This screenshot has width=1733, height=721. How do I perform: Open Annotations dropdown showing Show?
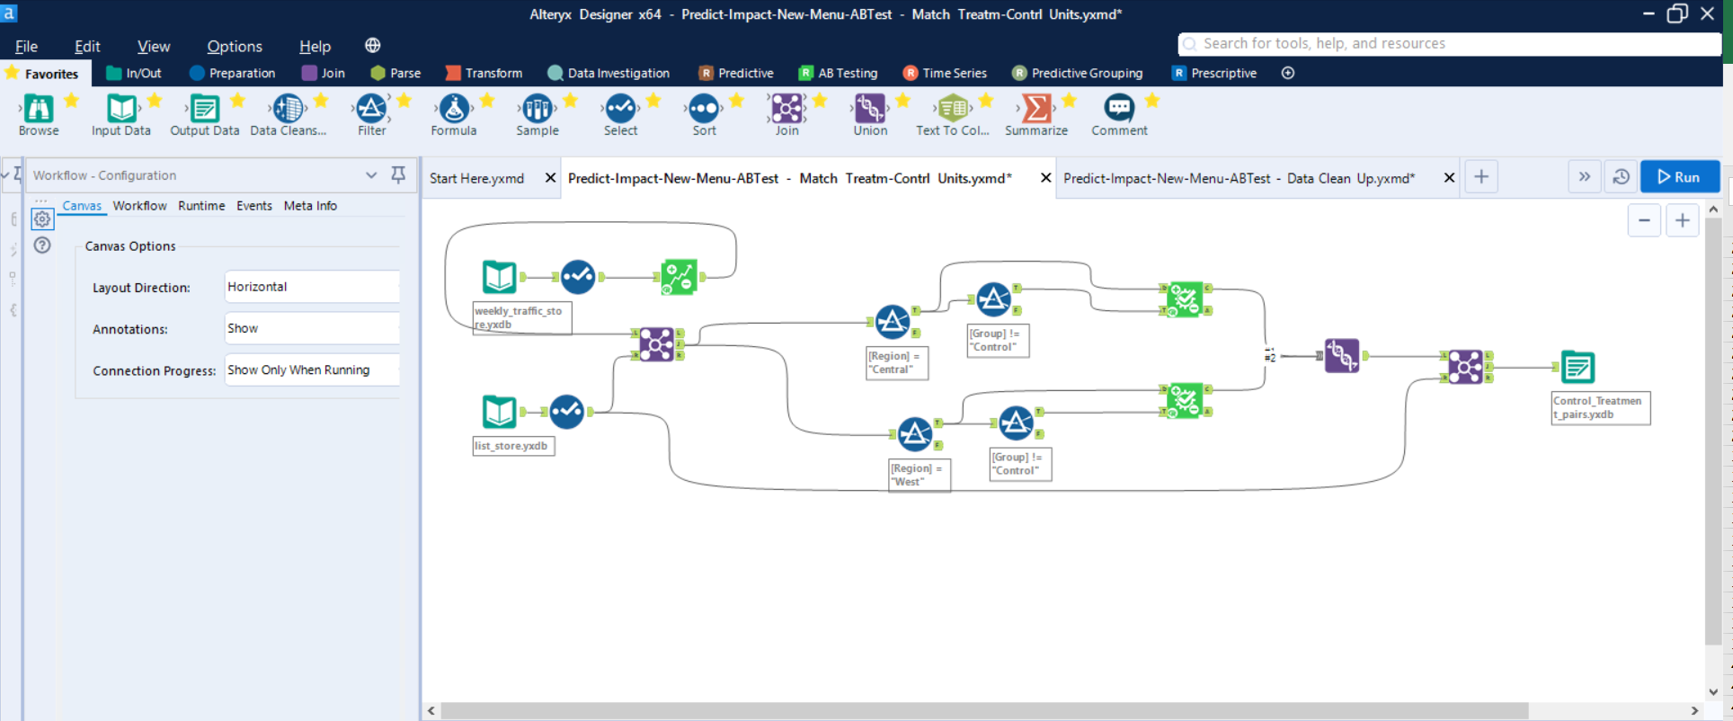click(x=312, y=328)
